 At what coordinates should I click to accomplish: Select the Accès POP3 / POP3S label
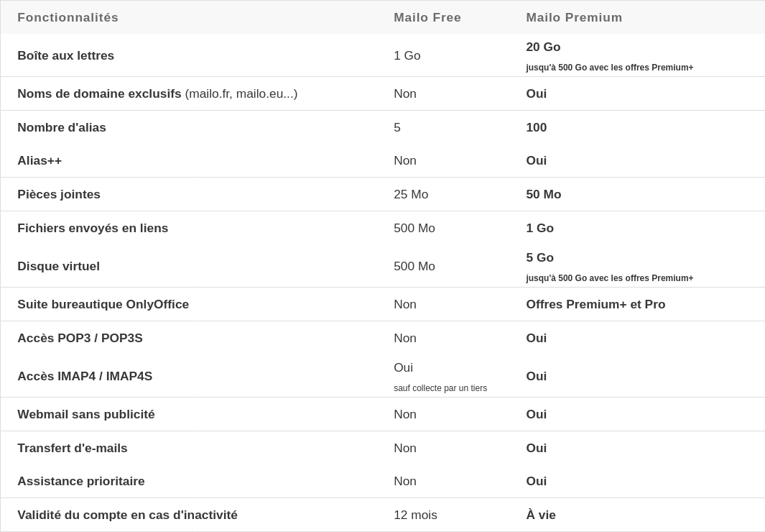click(80, 338)
